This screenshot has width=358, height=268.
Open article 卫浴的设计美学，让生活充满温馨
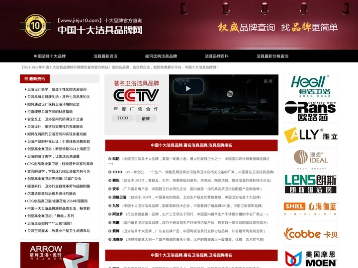(53, 156)
